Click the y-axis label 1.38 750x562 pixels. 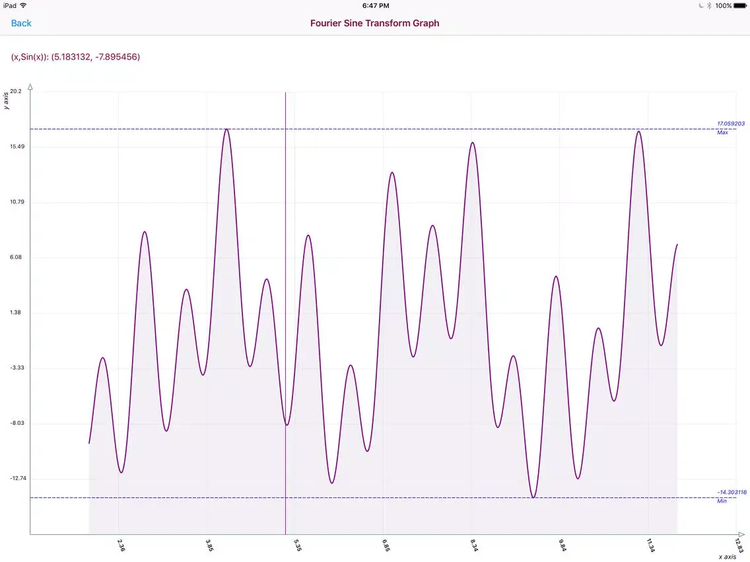click(16, 312)
